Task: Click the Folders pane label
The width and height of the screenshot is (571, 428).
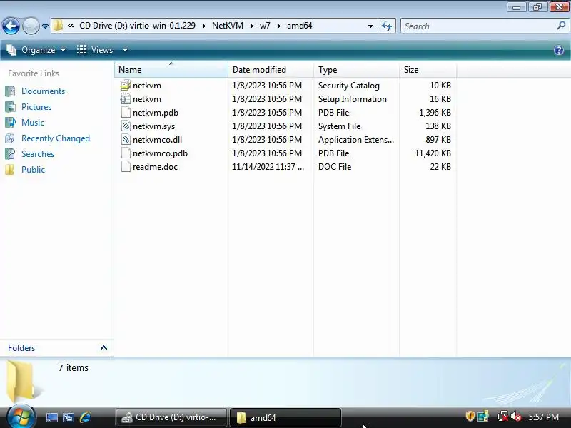Action: click(x=21, y=348)
